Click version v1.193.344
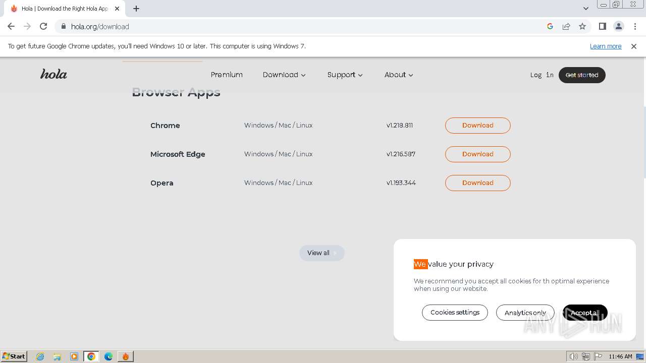The image size is (646, 363). coord(401,183)
